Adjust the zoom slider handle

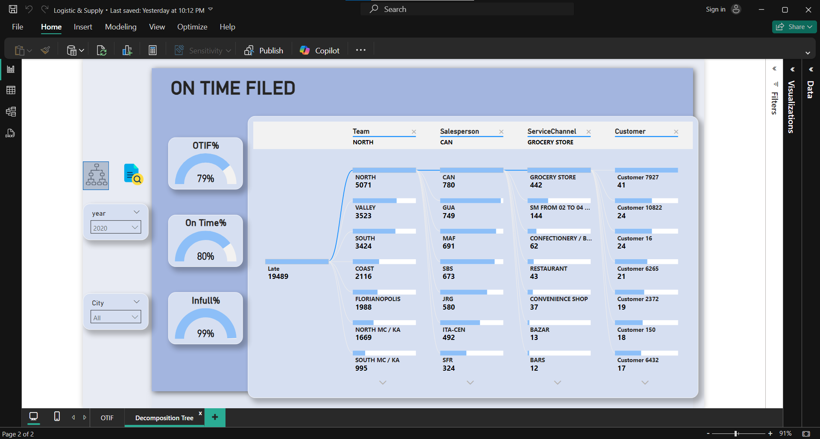pos(736,433)
